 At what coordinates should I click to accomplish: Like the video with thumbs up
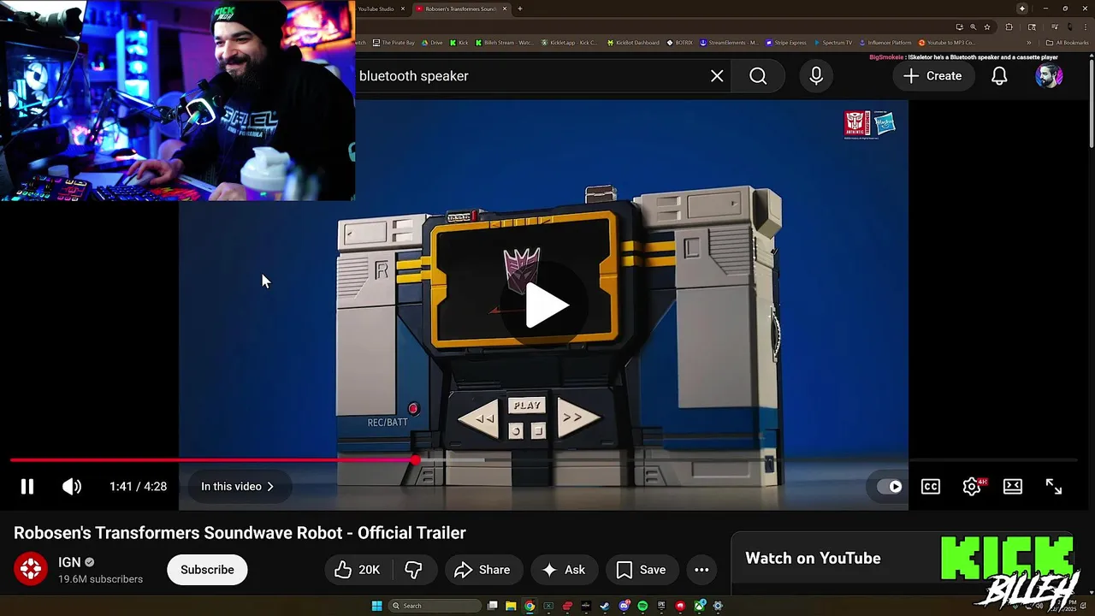pyautogui.click(x=358, y=570)
